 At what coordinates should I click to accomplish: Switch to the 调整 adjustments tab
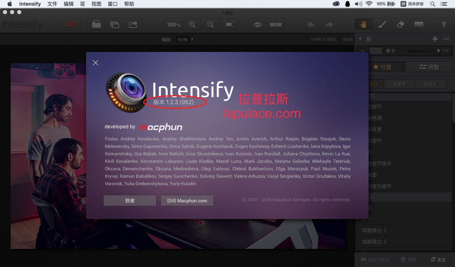coord(429,67)
